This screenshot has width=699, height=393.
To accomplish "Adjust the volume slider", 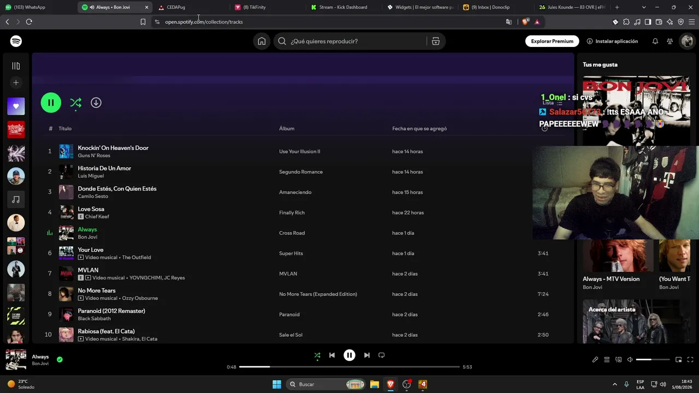I will point(653,360).
